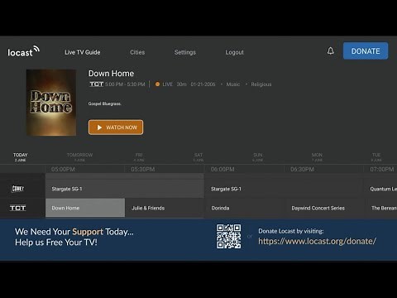Select the SUN date tab
This screenshot has width=397, height=298.
pyautogui.click(x=258, y=157)
